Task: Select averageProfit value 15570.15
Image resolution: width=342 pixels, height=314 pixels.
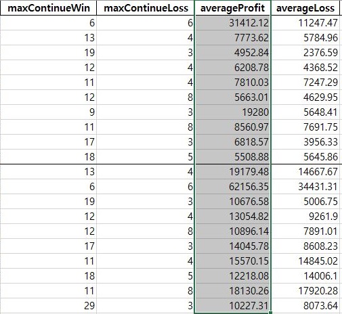Action: (x=232, y=261)
